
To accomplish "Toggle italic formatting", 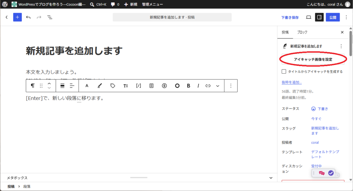I will (198, 86).
